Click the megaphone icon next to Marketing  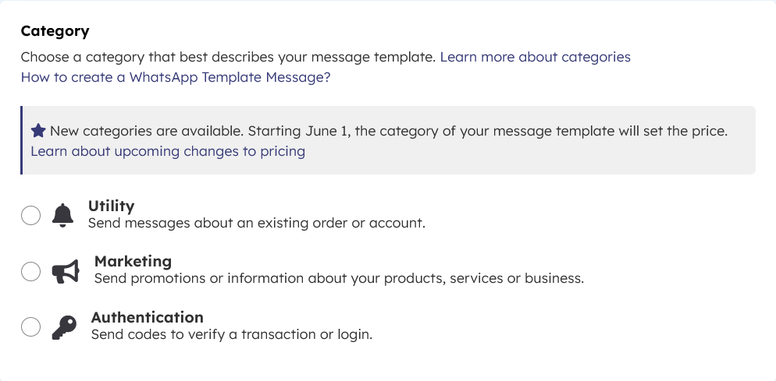point(66,271)
